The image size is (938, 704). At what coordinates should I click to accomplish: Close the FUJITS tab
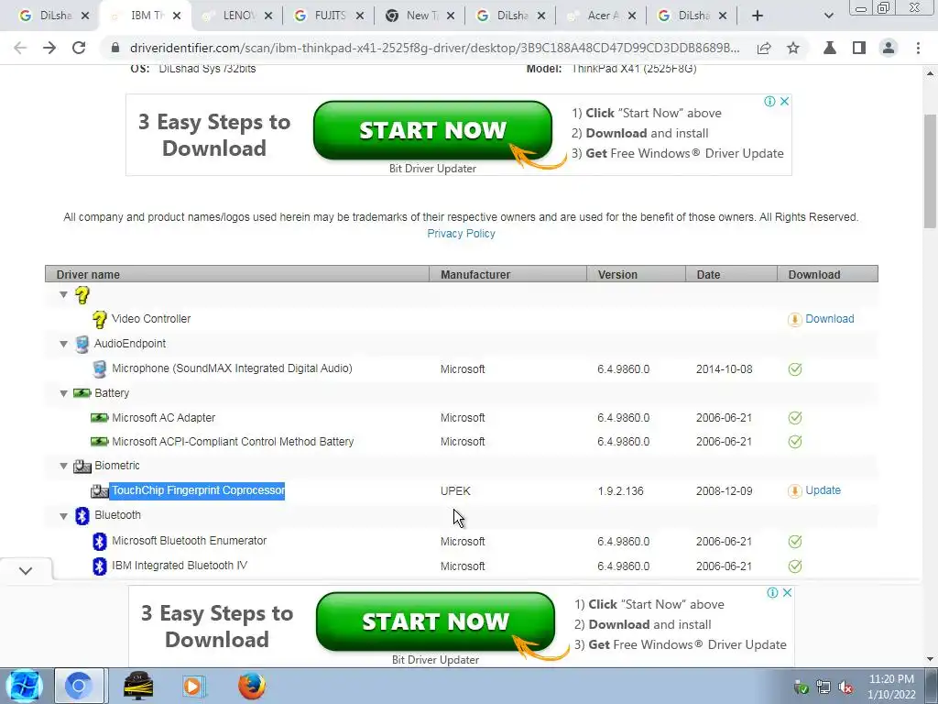coord(359,16)
